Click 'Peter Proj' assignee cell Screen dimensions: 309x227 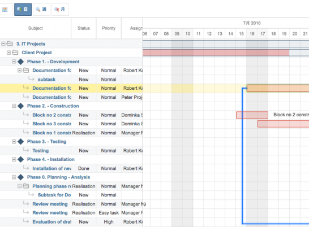click(x=132, y=97)
